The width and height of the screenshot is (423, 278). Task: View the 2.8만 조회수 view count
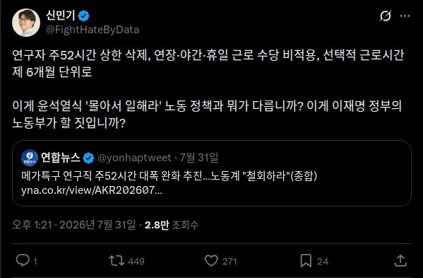point(172,225)
